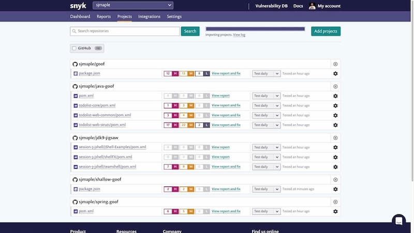Open settings gear for shallow-goof package.json
Viewport: 414px width, 233px height.
point(335,189)
